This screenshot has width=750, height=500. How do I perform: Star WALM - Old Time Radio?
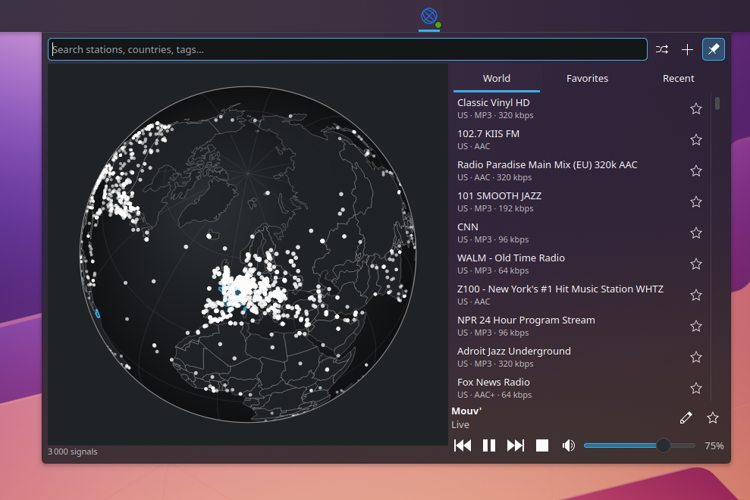pyautogui.click(x=696, y=264)
